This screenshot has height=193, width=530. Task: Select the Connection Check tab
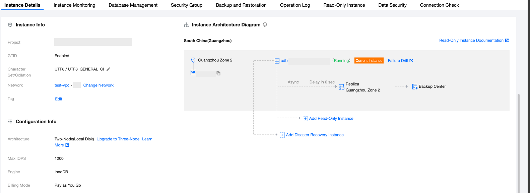[439, 5]
